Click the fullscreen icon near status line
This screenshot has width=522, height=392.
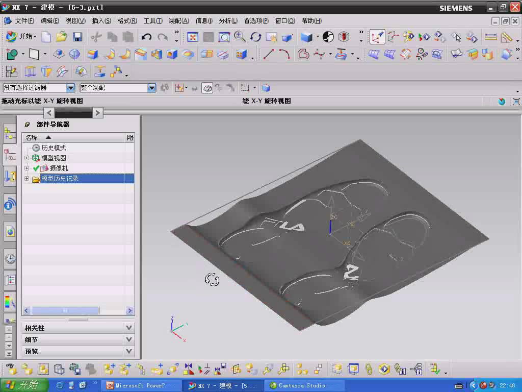(516, 102)
